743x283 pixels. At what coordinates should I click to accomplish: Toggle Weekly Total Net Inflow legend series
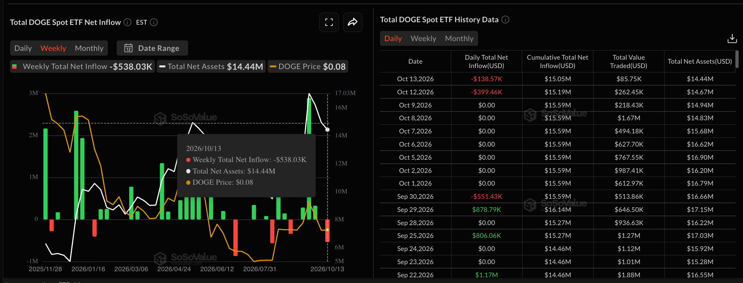pos(82,67)
